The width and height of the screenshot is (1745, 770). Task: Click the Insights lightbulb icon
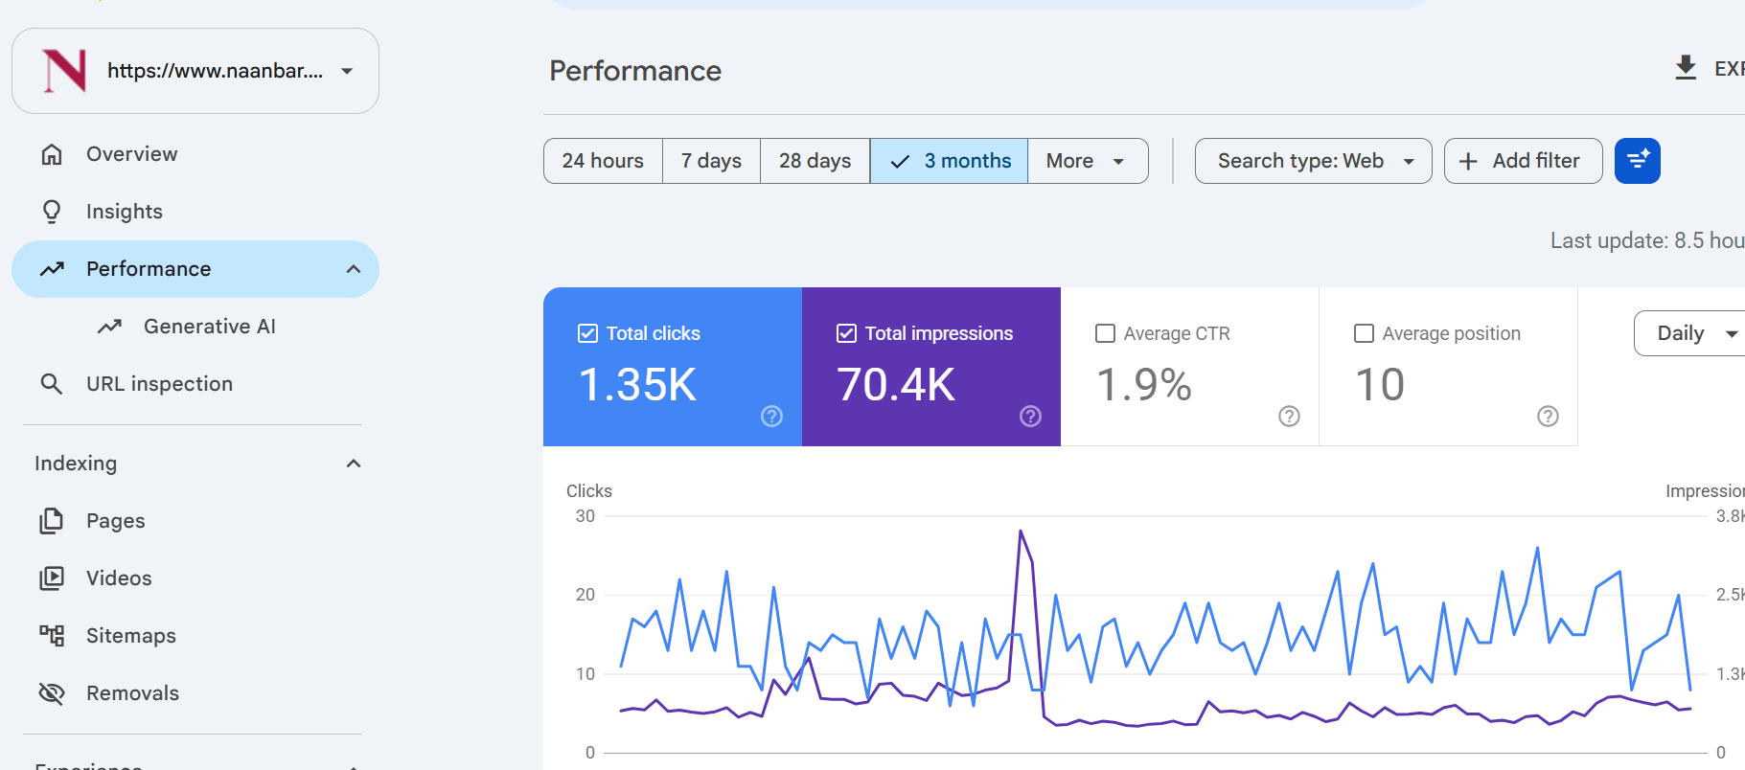[52, 212]
